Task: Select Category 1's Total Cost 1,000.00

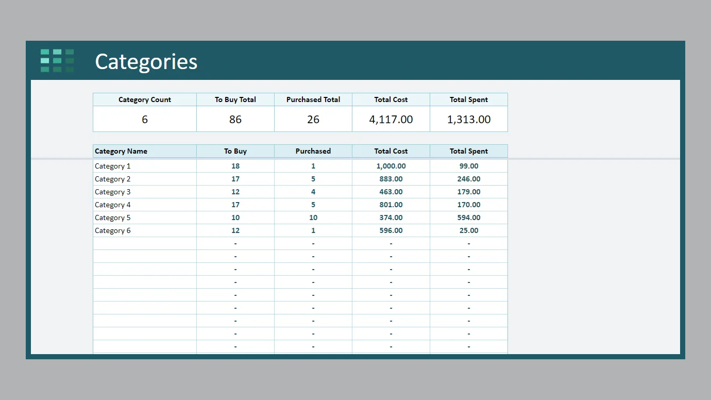Action: pyautogui.click(x=391, y=166)
